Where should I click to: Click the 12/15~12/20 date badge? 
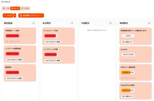(x=12, y=54)
